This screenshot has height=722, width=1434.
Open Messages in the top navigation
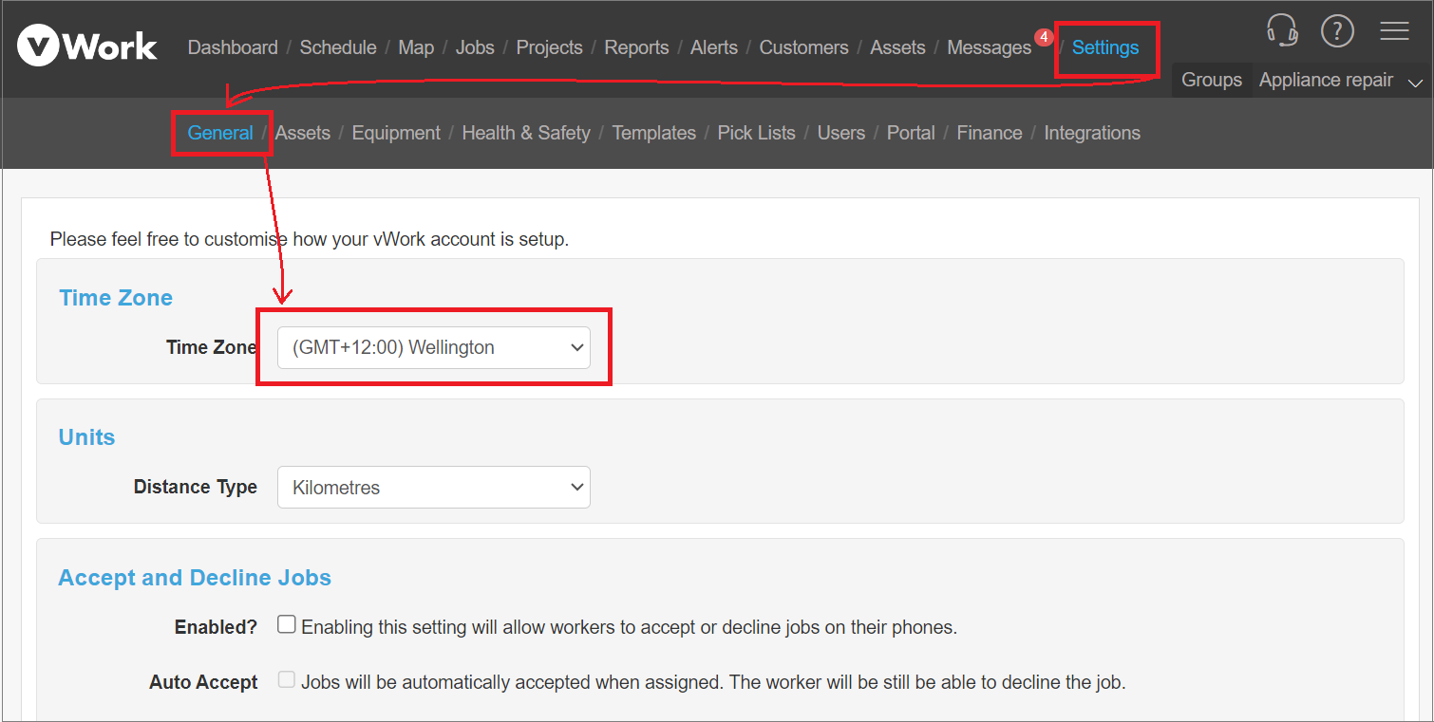[989, 47]
